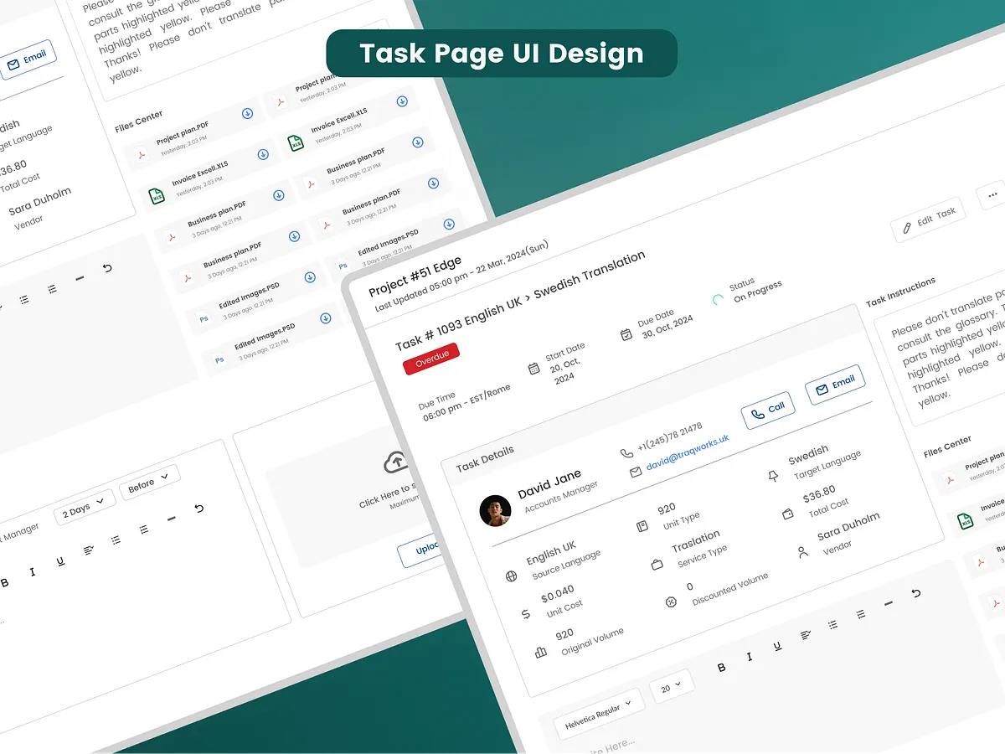Click Sara Duholm vendor name in back window
The height and width of the screenshot is (754, 1005).
[x=40, y=202]
